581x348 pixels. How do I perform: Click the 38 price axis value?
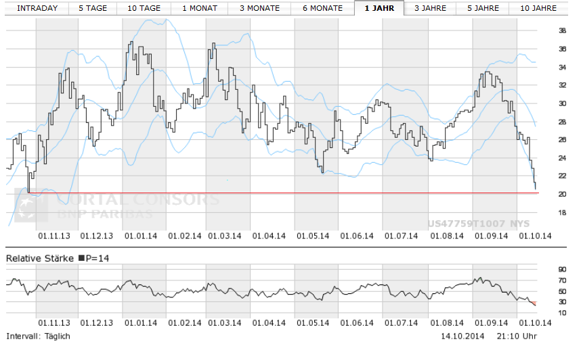(x=562, y=31)
